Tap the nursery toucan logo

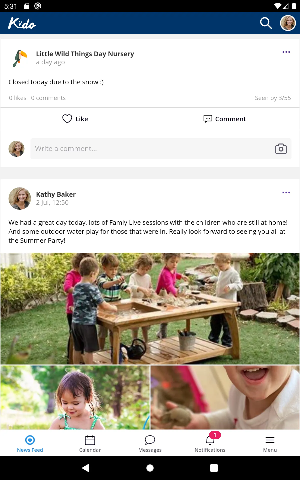coord(20,58)
